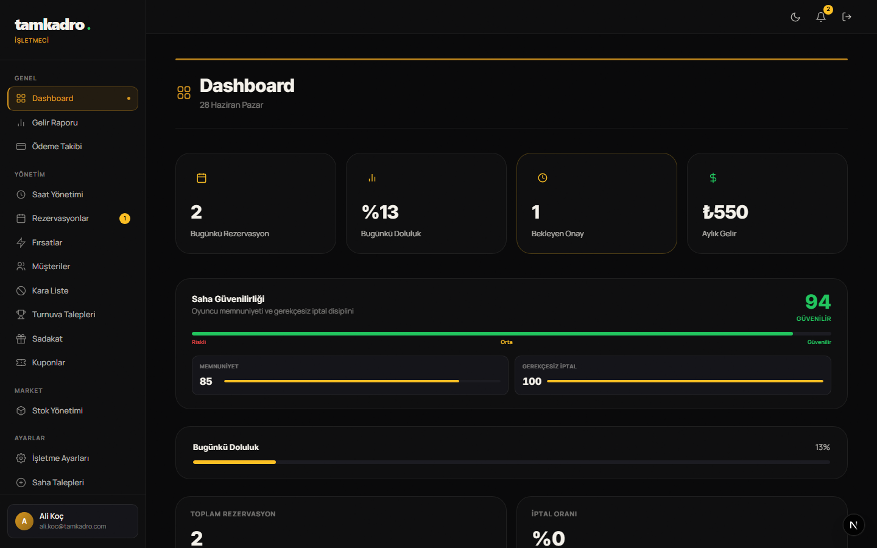Open Fırsatlar lightning icon
This screenshot has width=877, height=548.
click(21, 242)
